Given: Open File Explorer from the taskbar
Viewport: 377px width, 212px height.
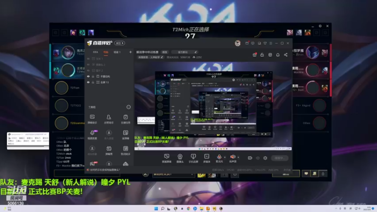Looking at the screenshot, I should click(202, 208).
